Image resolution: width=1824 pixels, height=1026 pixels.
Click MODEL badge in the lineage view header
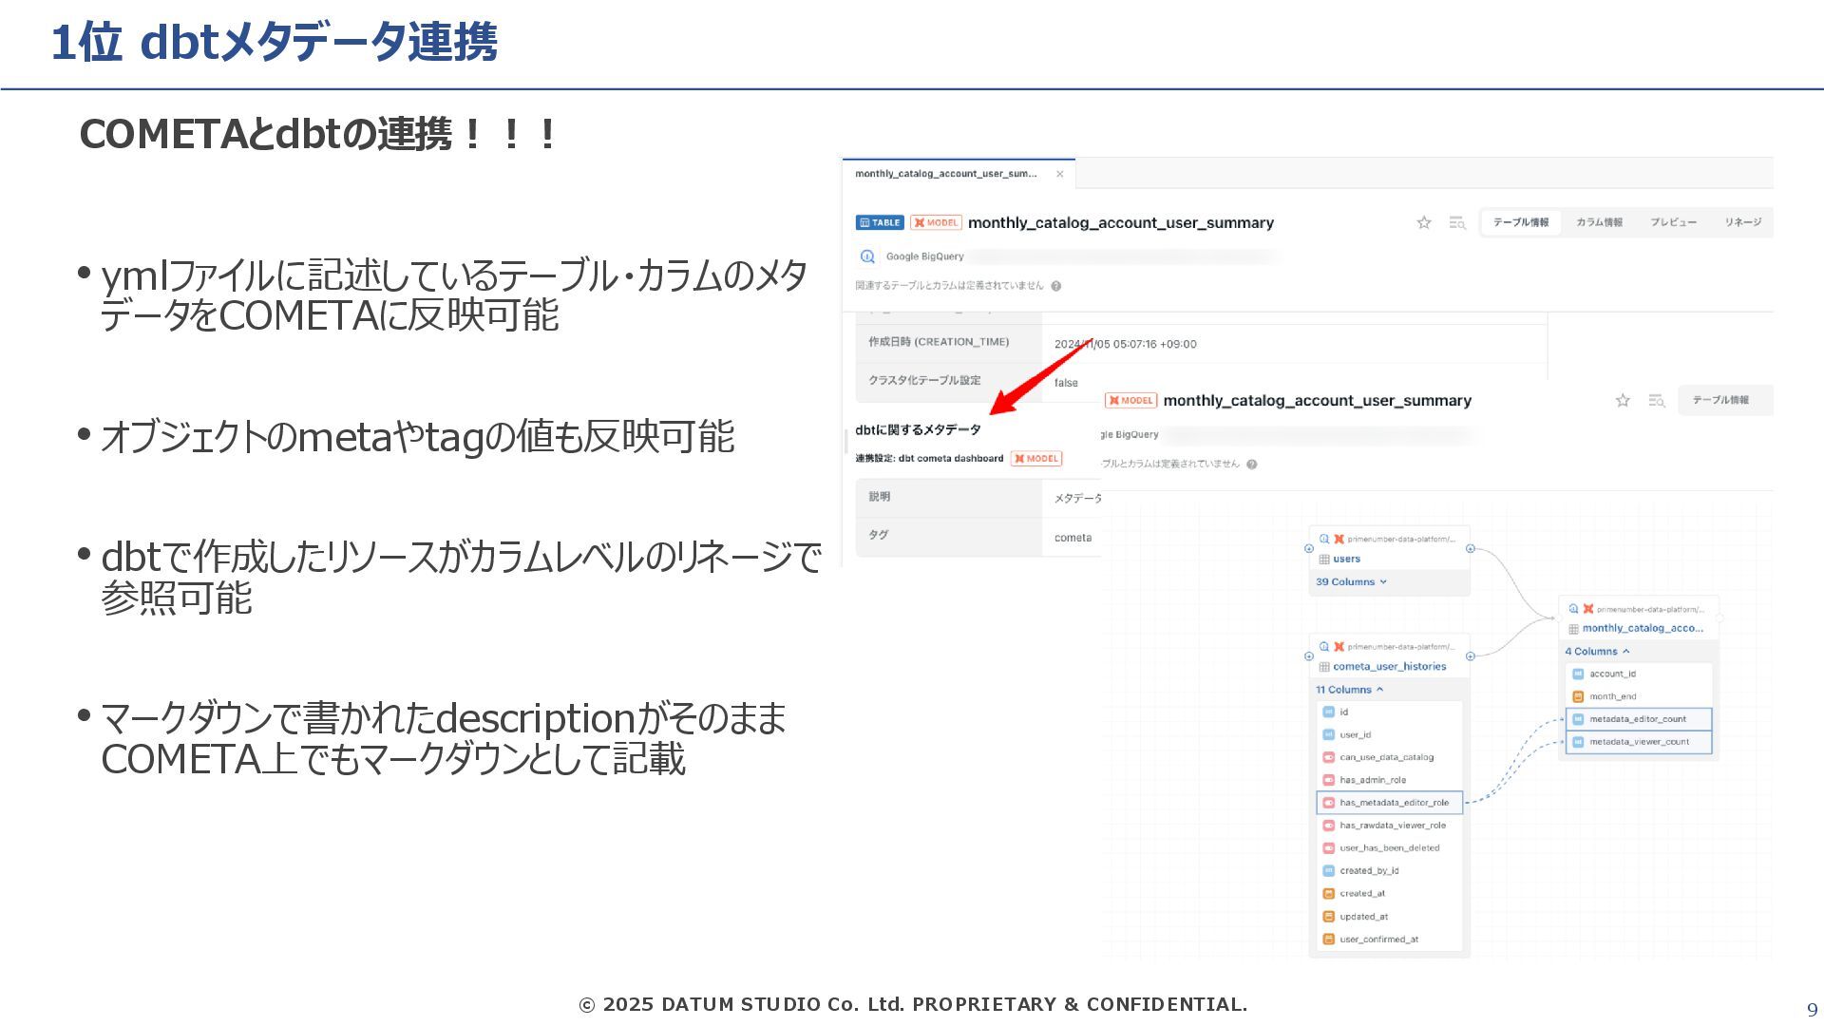[1130, 401]
